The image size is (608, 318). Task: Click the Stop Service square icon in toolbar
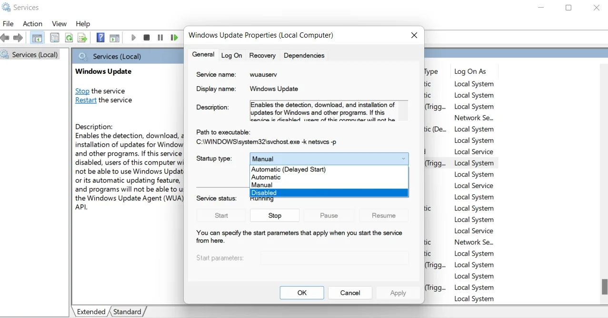click(147, 38)
